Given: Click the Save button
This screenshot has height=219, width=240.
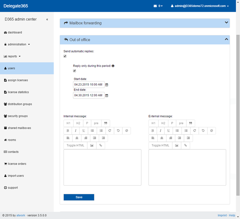Looking at the screenshot, I should coord(79,197).
